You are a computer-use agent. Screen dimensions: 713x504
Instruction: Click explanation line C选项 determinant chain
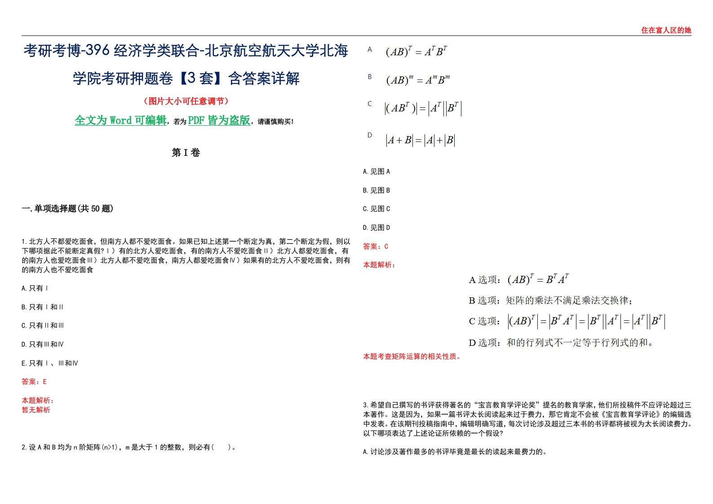coord(567,321)
